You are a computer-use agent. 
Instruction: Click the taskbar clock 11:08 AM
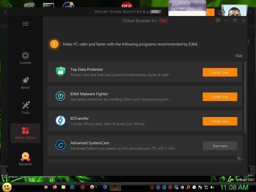click(x=234, y=187)
